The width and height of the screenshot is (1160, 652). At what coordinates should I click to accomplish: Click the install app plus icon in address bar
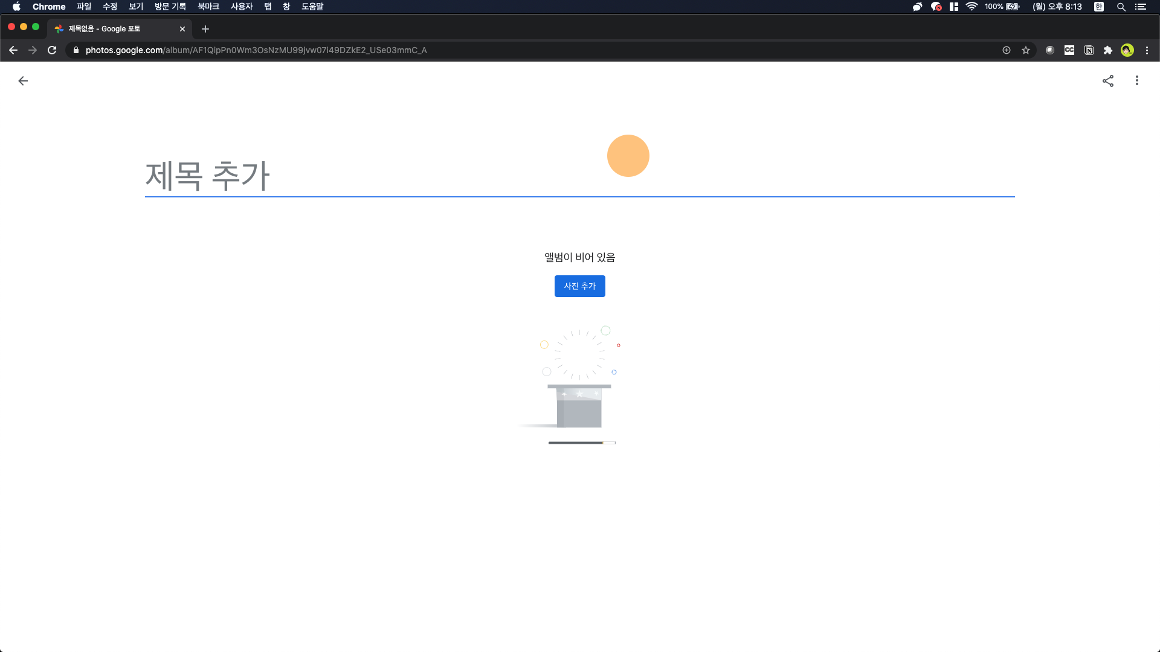coord(1006,50)
